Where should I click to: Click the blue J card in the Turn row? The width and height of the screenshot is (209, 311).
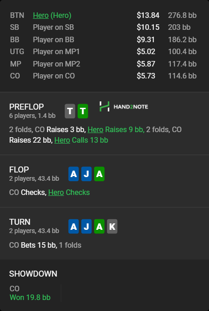click(86, 226)
